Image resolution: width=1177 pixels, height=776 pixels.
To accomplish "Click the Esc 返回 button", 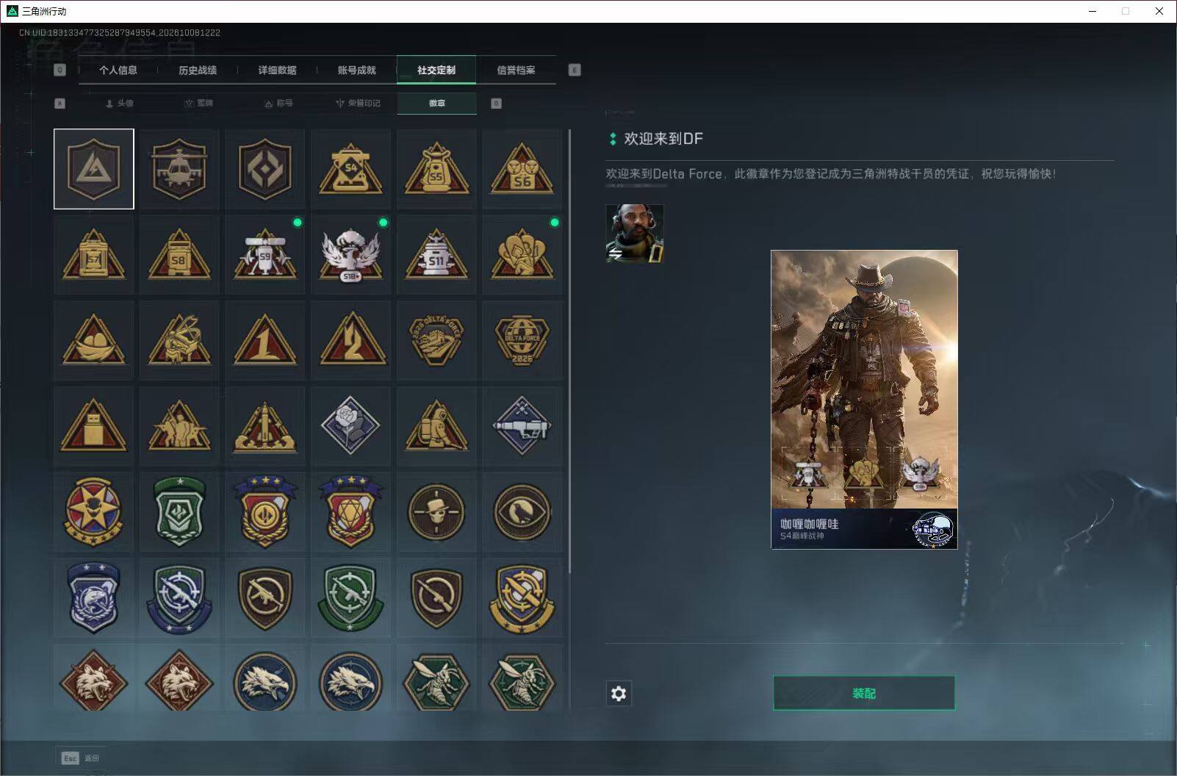I will (x=81, y=758).
